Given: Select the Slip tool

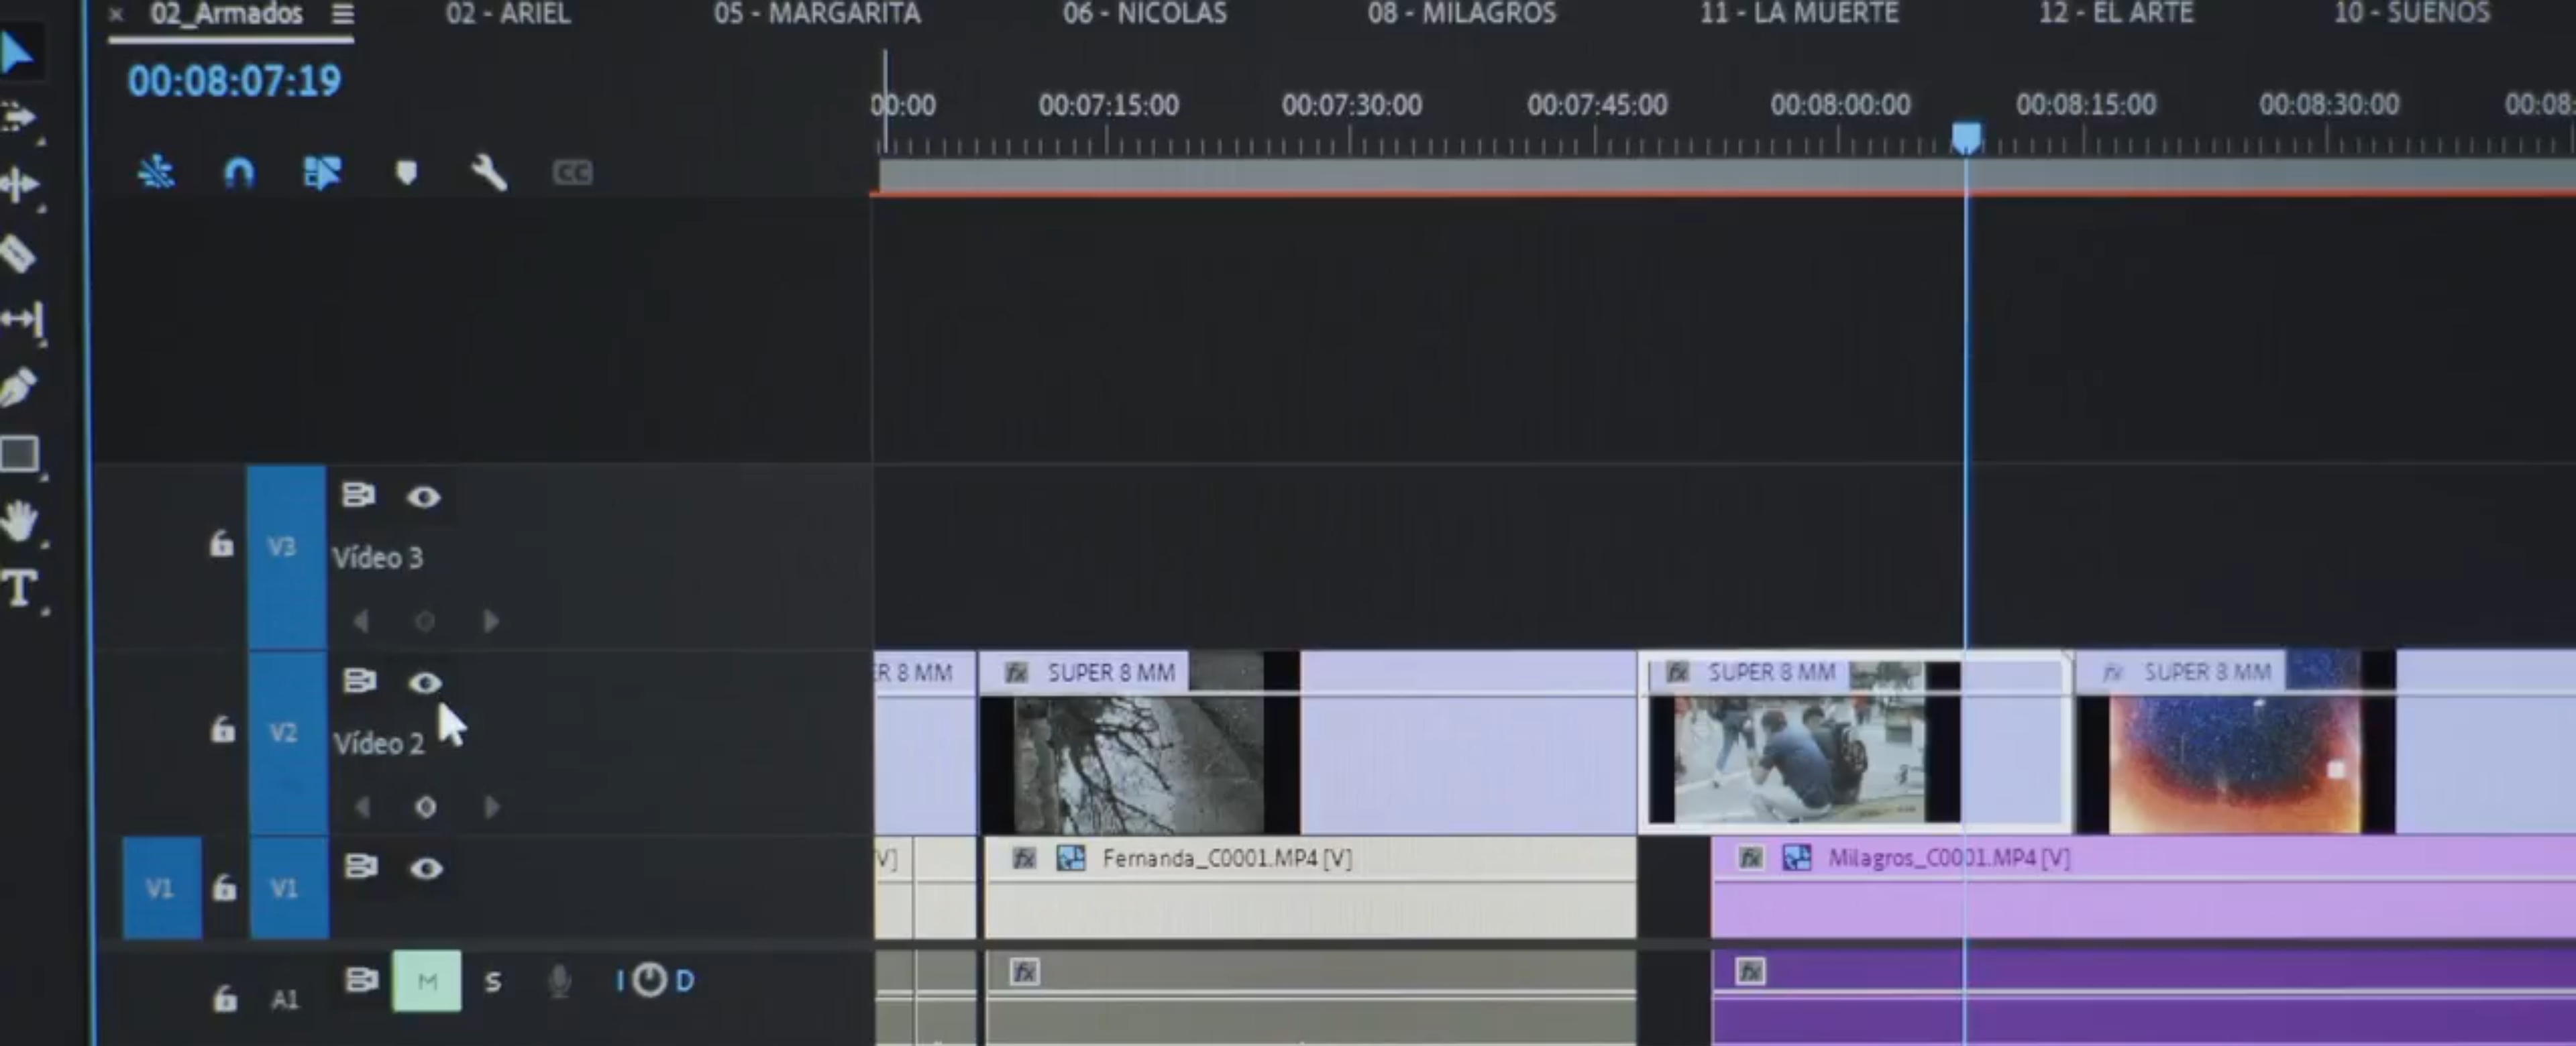Looking at the screenshot, I should tap(21, 320).
